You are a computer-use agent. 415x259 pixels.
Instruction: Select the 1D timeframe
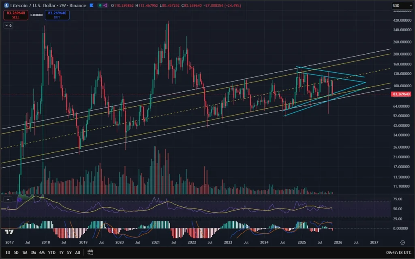click(x=7, y=252)
